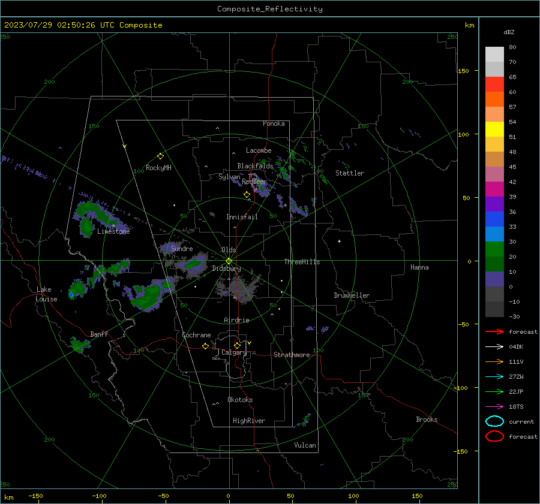Click the HighRiver label

(x=249, y=421)
